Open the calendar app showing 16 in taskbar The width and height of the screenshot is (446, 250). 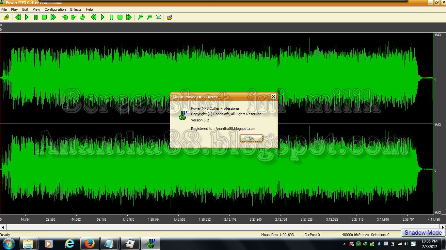coord(130,243)
